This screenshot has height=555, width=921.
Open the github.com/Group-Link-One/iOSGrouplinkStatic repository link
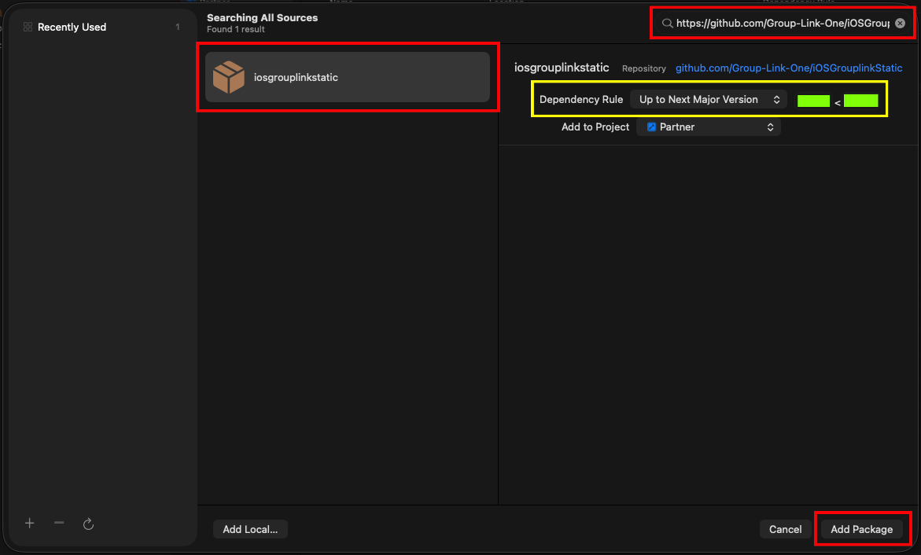(x=788, y=68)
